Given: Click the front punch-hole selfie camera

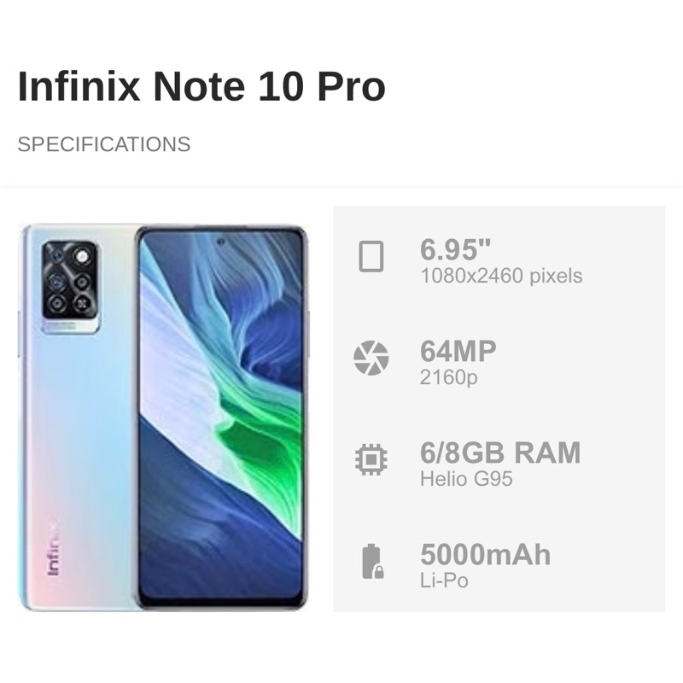Looking at the screenshot, I should [220, 241].
